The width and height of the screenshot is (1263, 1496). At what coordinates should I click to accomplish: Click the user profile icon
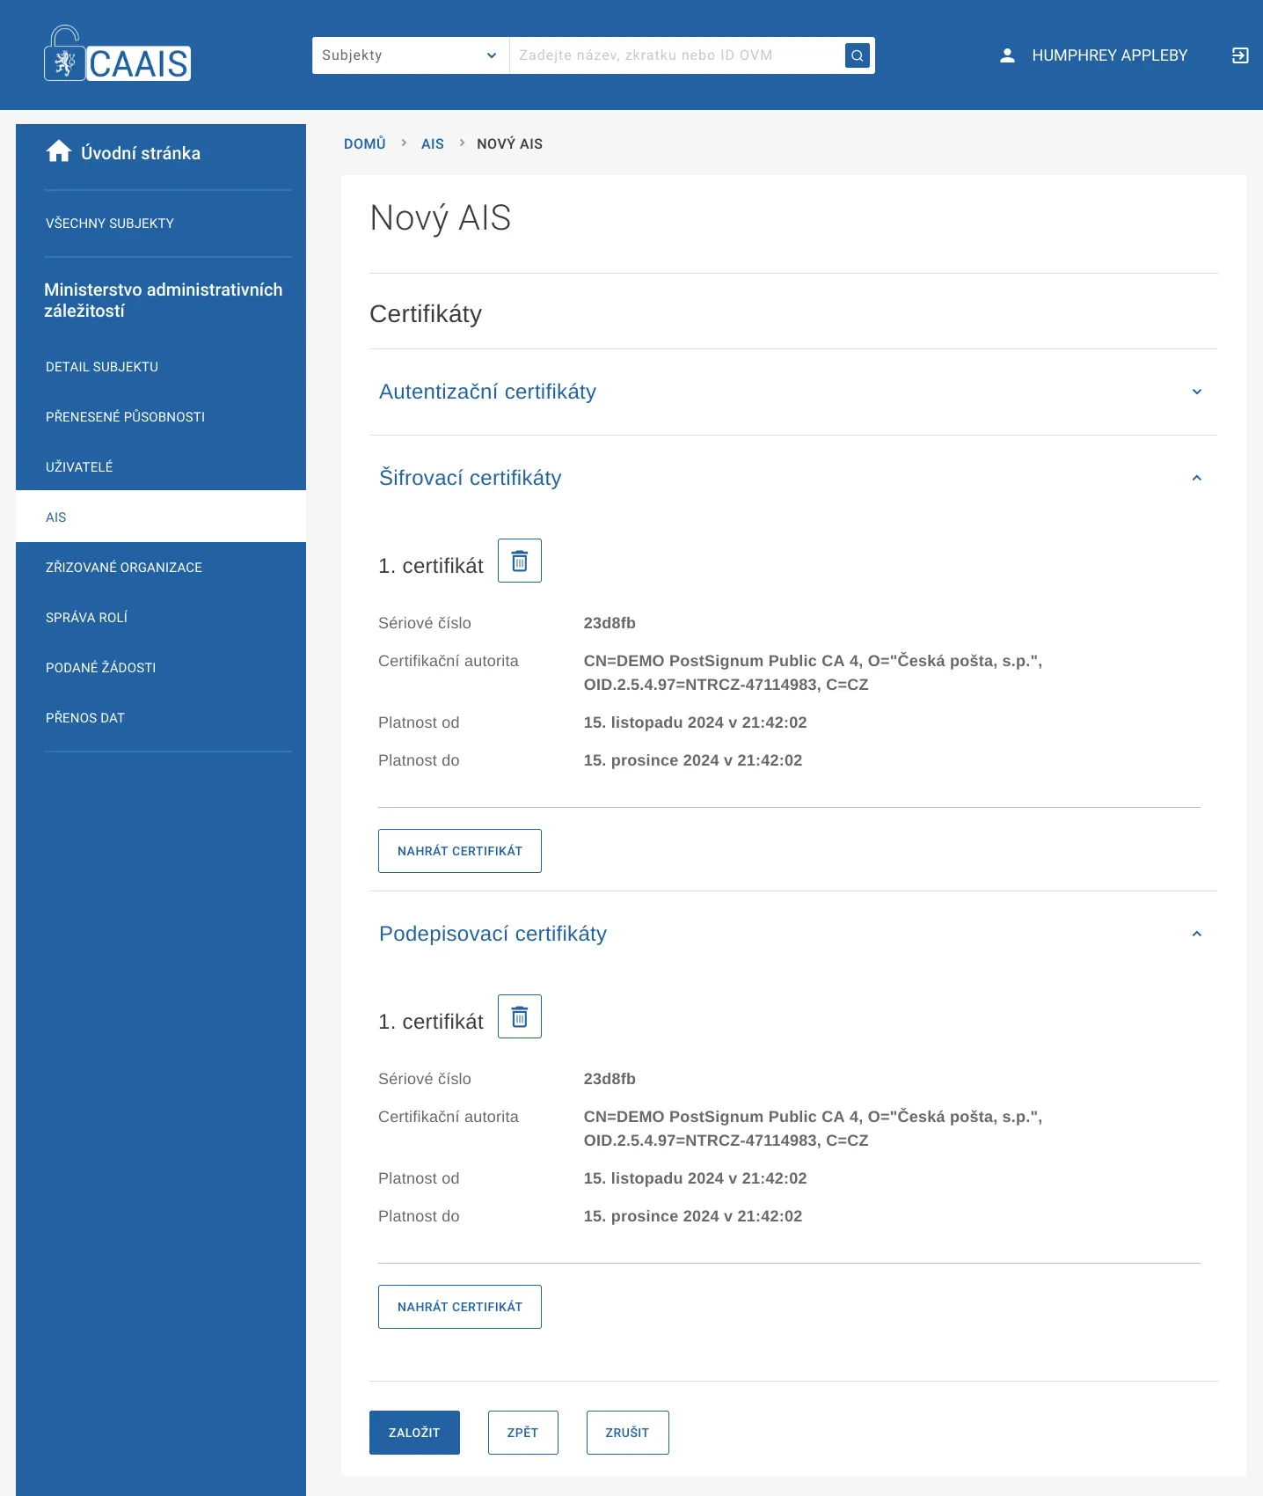tap(1008, 55)
